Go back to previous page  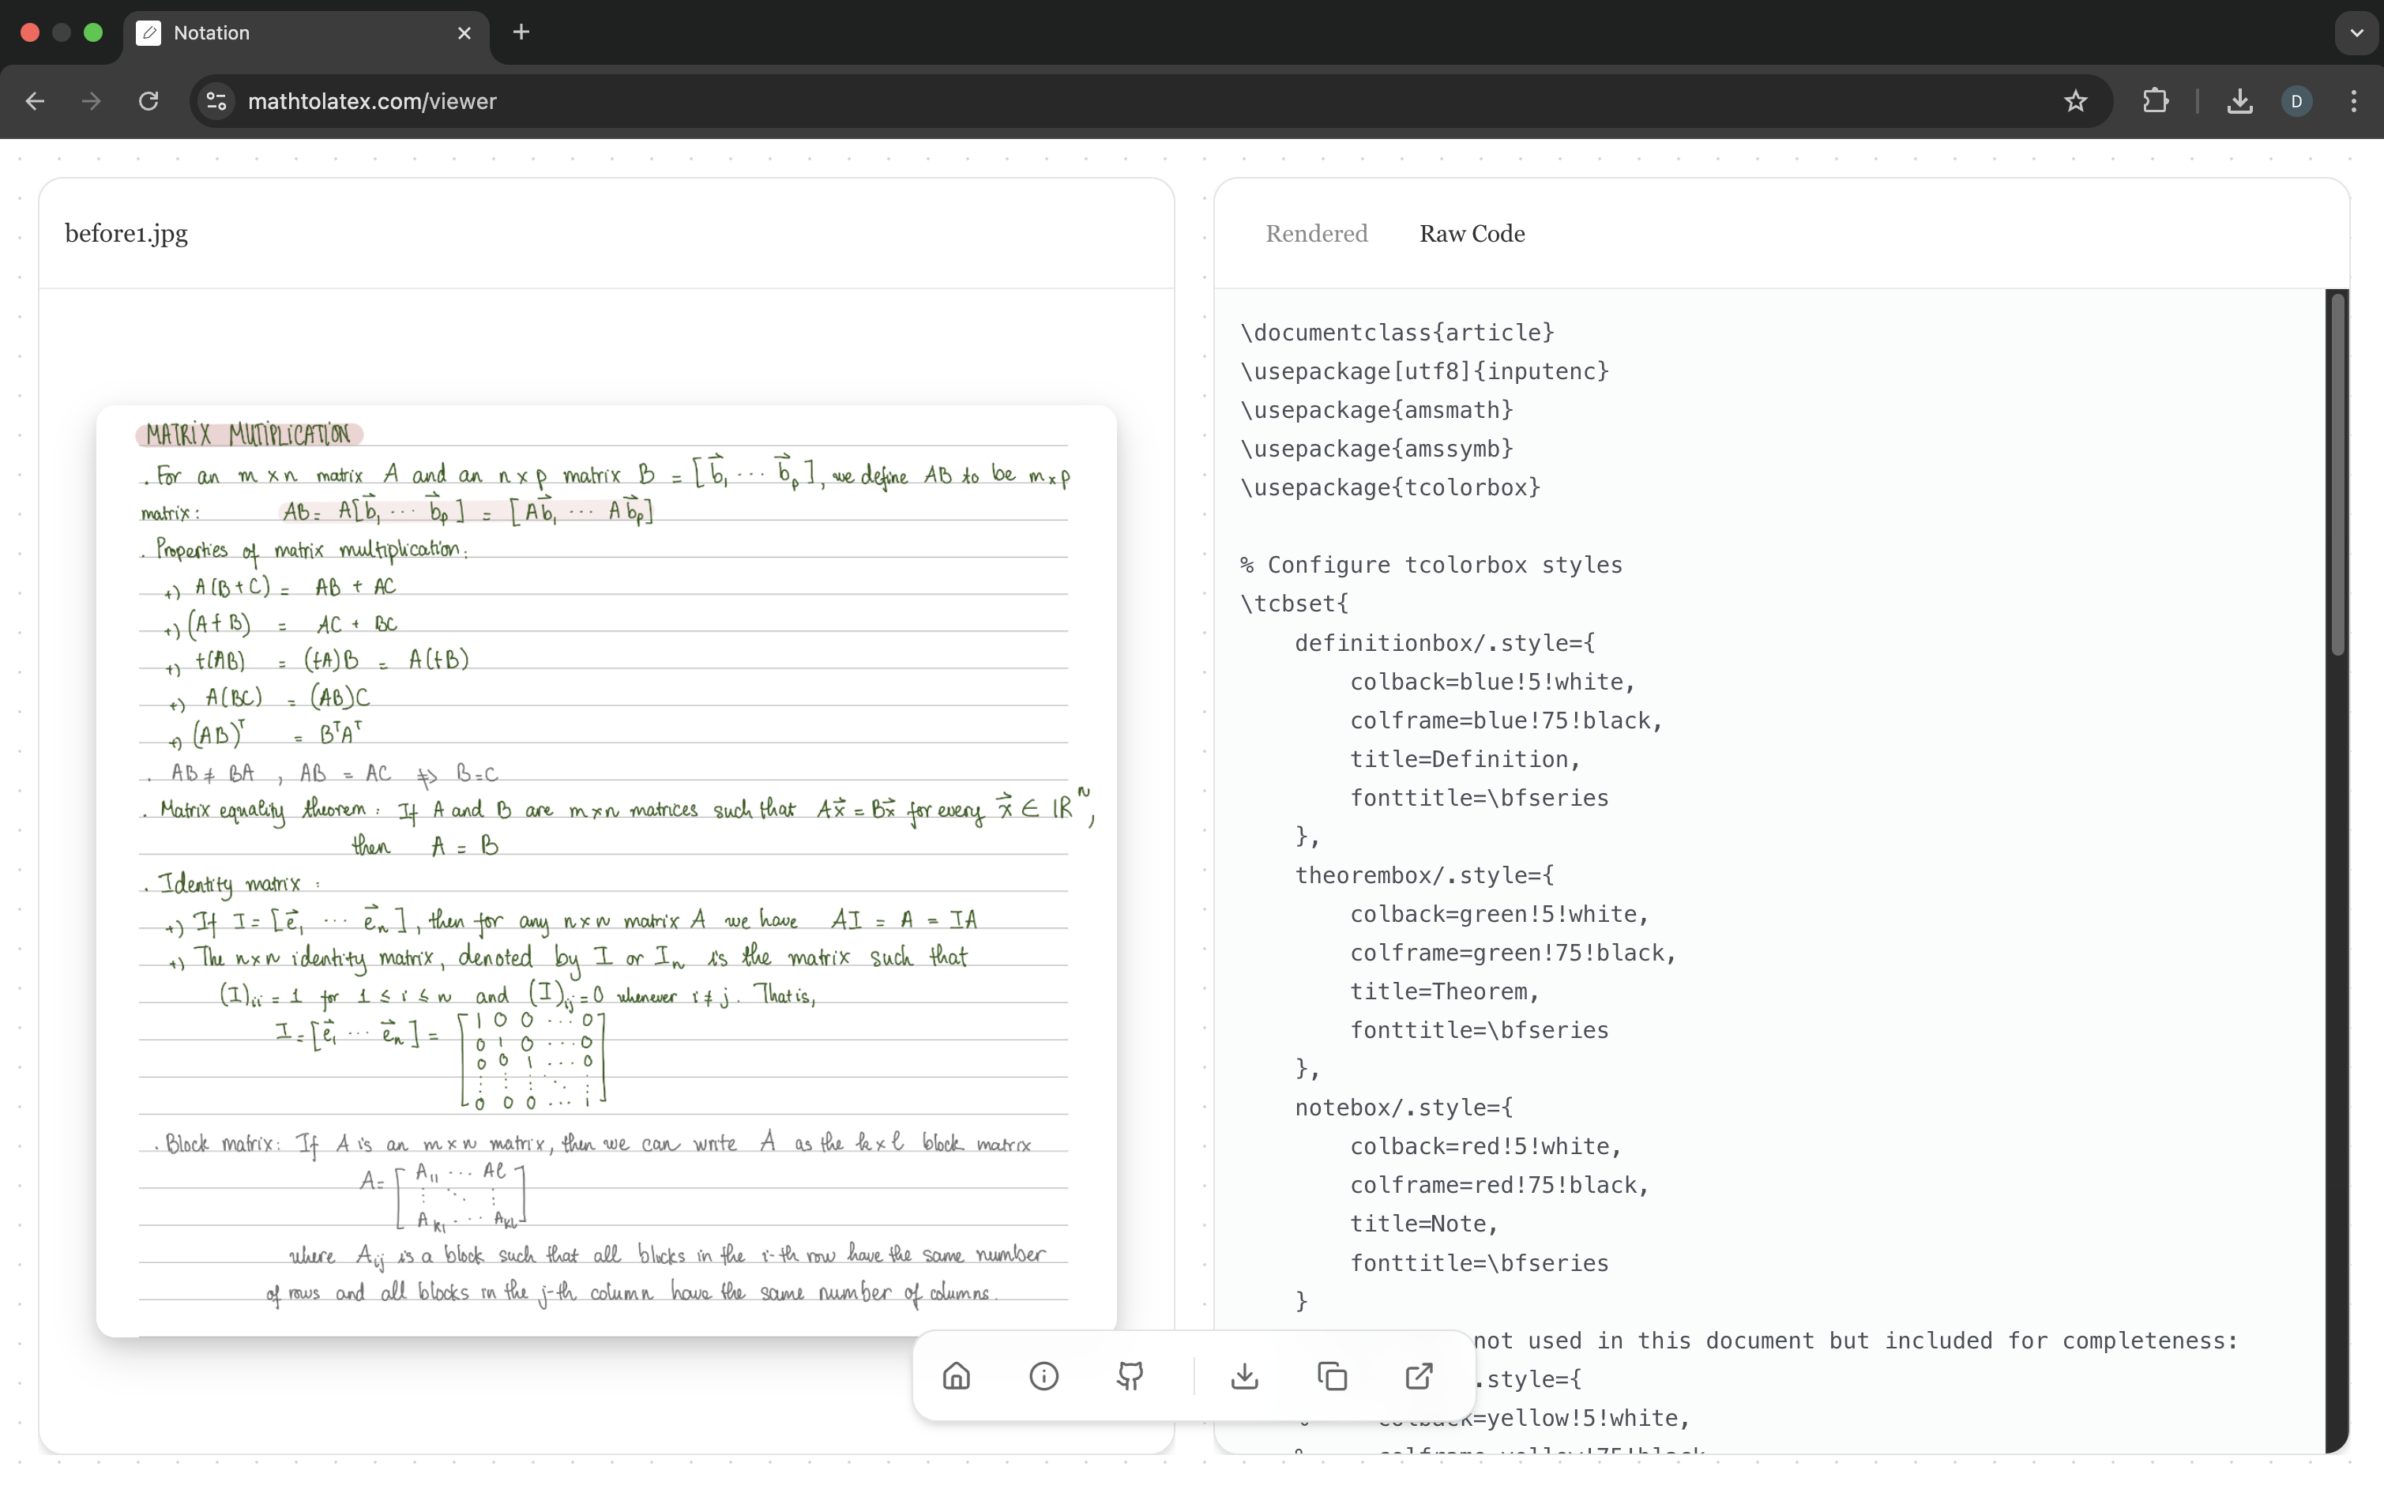(36, 101)
